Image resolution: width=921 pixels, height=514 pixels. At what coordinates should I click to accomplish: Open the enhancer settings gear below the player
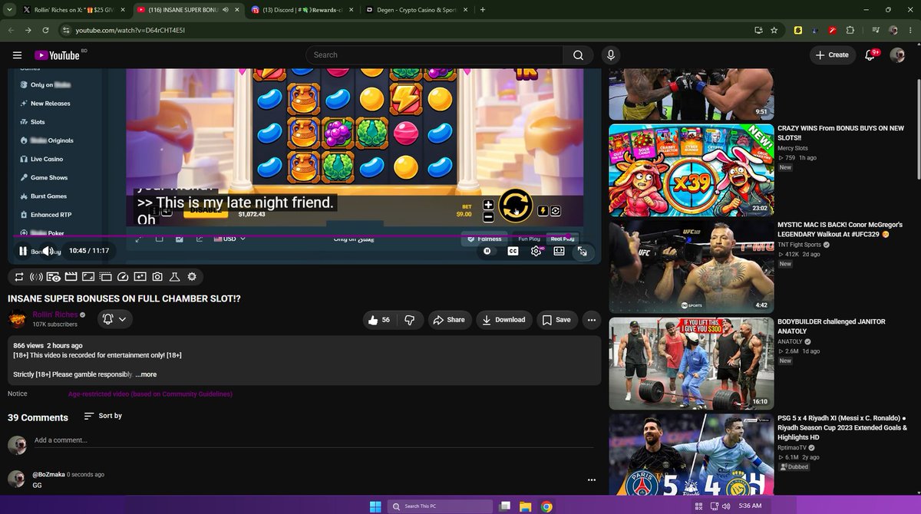[192, 276]
